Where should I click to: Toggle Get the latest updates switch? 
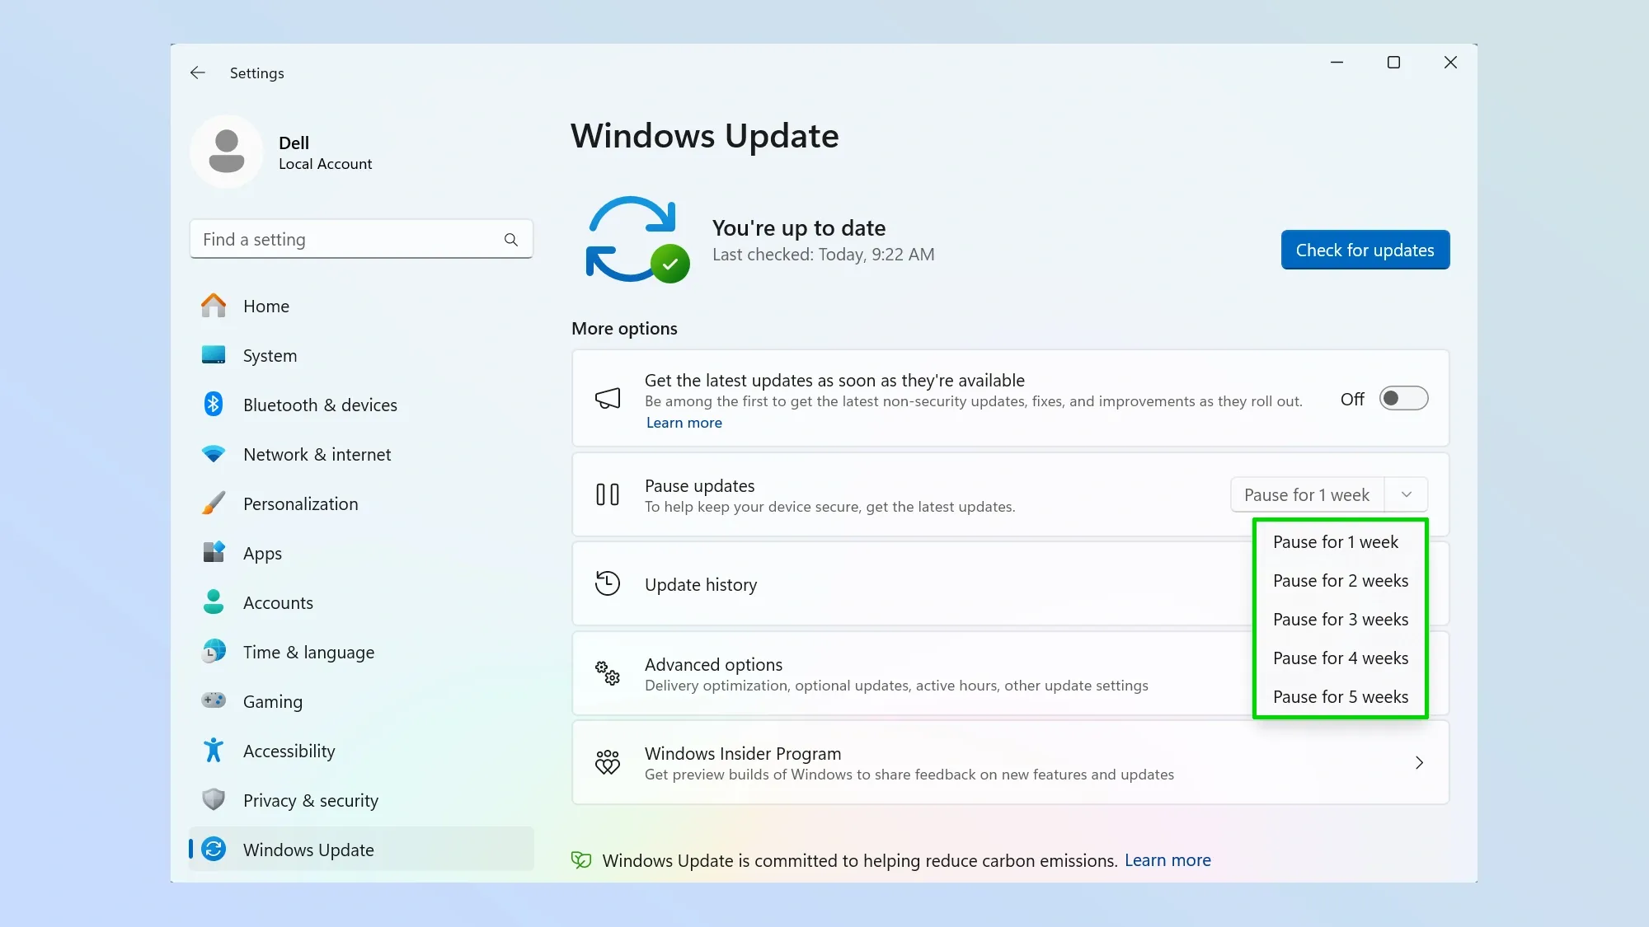(1403, 399)
